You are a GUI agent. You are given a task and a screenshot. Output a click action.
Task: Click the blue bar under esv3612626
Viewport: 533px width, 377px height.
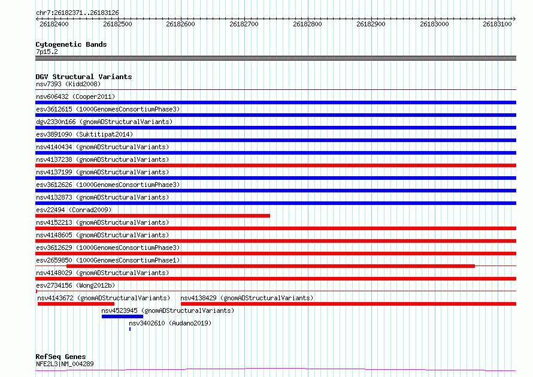[275, 191]
